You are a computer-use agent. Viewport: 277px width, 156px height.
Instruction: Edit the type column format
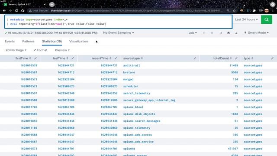coord(272,58)
